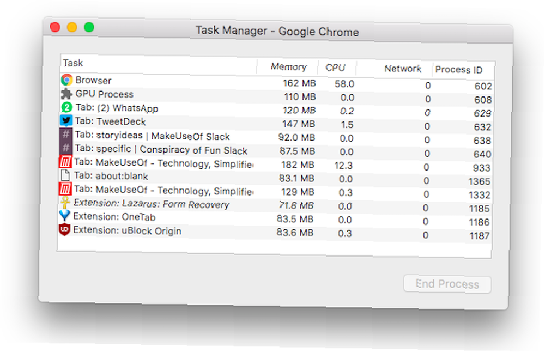The width and height of the screenshot is (545, 353).
Task: Click the Twitter bird icon for TweetDeck
Action: (66, 121)
